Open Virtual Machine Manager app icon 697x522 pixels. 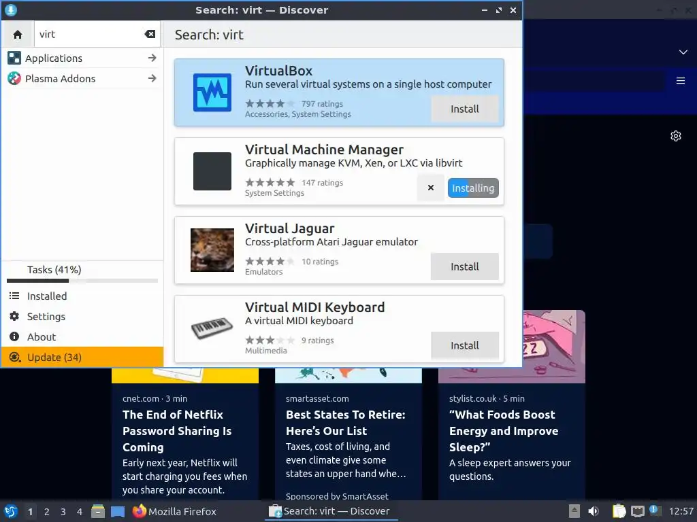point(212,171)
